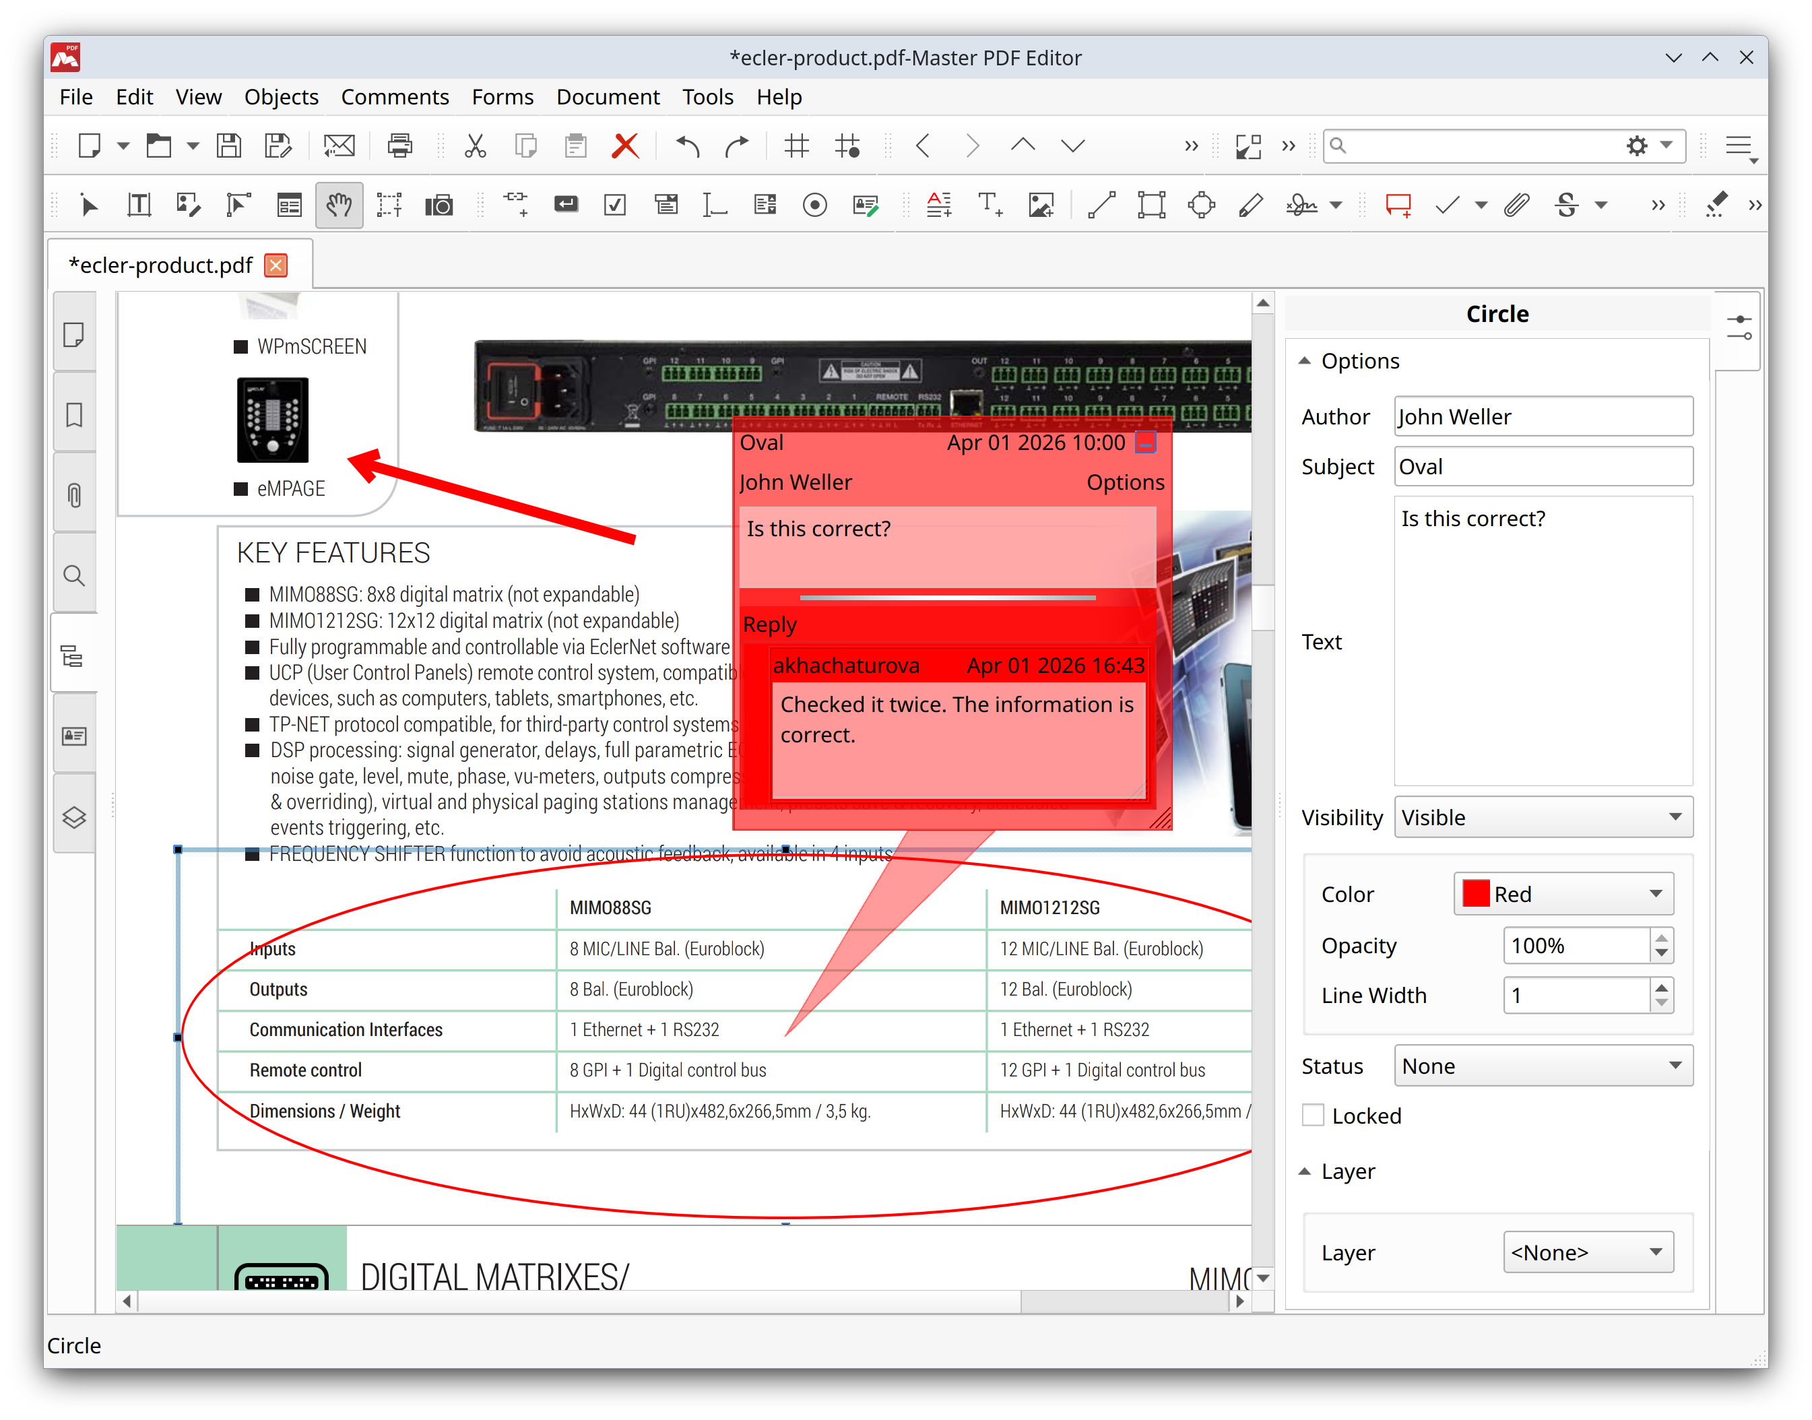Click the Save As icon

tap(278, 146)
